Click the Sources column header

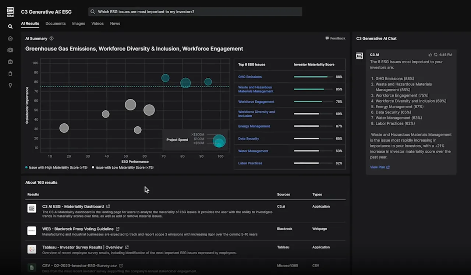[283, 194]
